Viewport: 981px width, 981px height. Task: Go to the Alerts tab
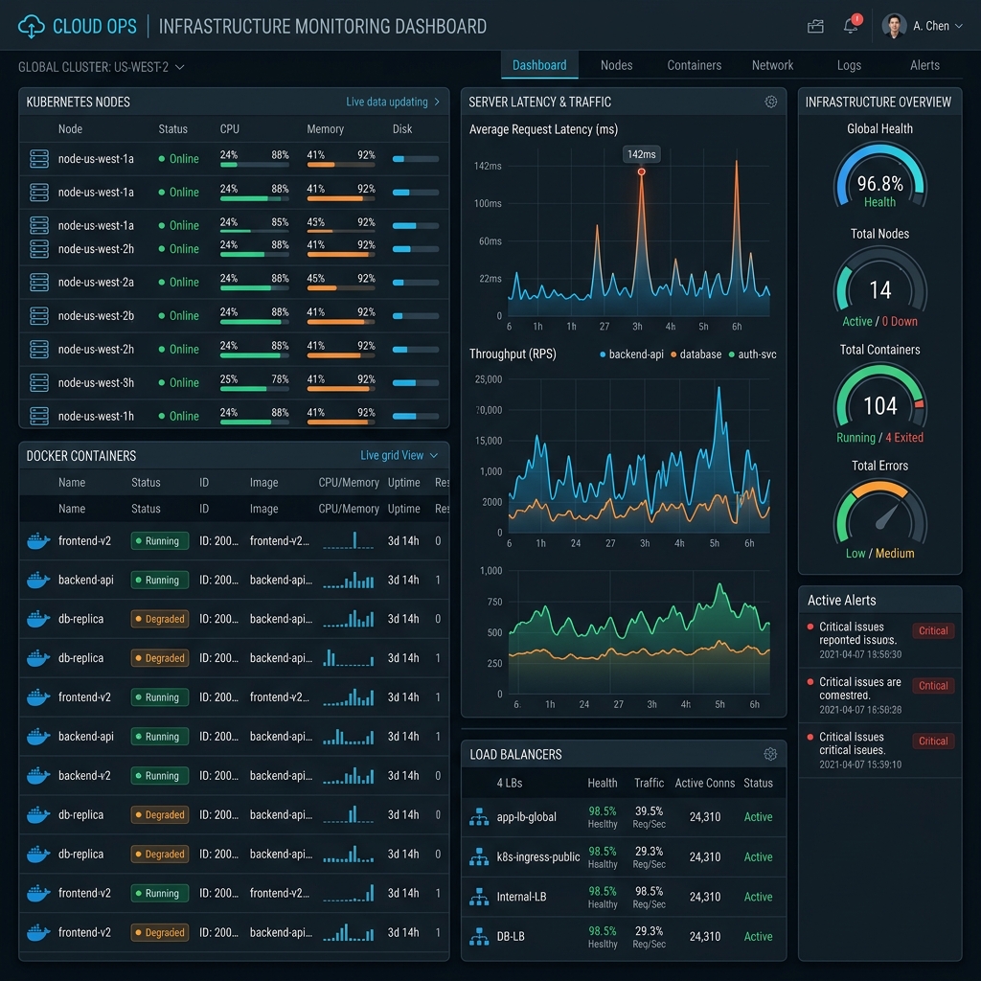(924, 65)
